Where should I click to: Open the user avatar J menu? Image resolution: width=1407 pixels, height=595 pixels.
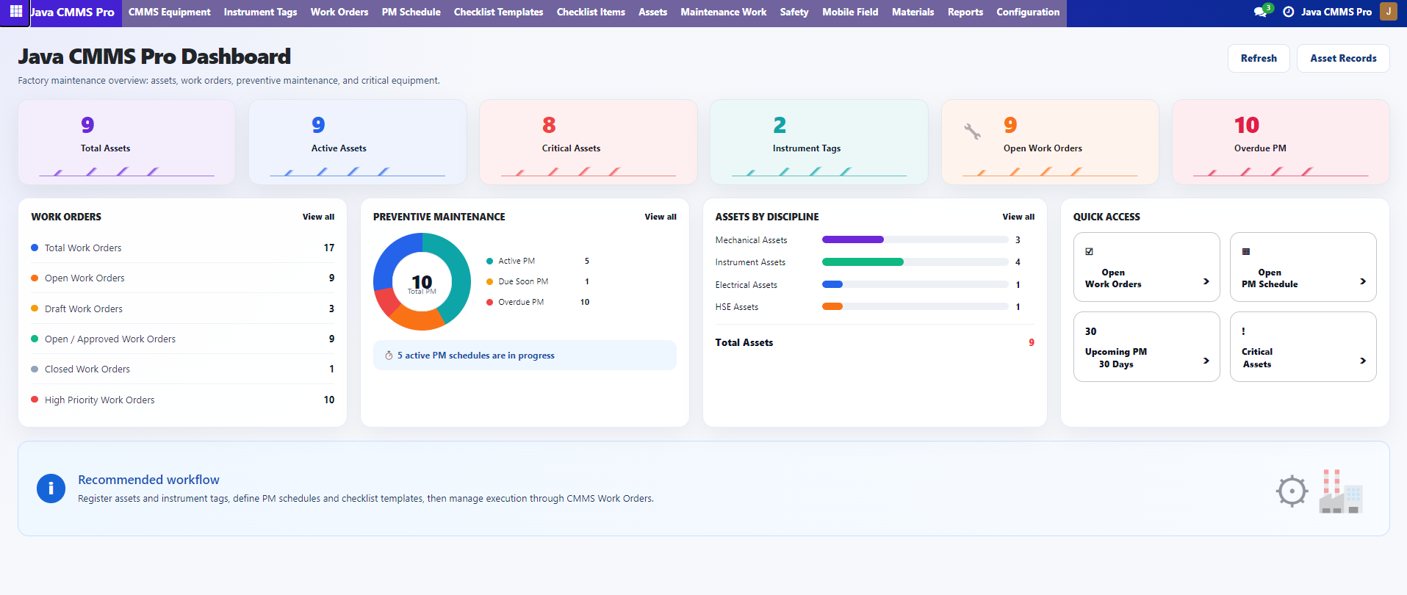click(x=1388, y=12)
